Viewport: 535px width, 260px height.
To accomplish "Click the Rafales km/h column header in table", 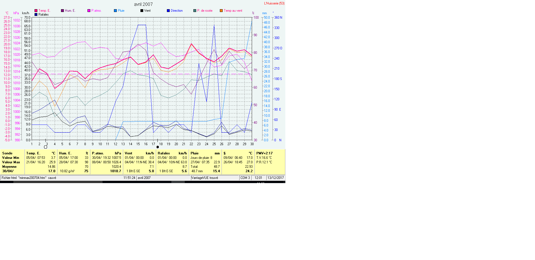I will tap(172, 153).
